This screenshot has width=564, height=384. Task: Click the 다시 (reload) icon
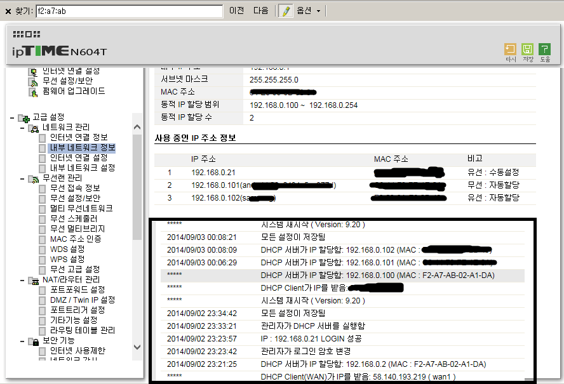pyautogui.click(x=510, y=49)
